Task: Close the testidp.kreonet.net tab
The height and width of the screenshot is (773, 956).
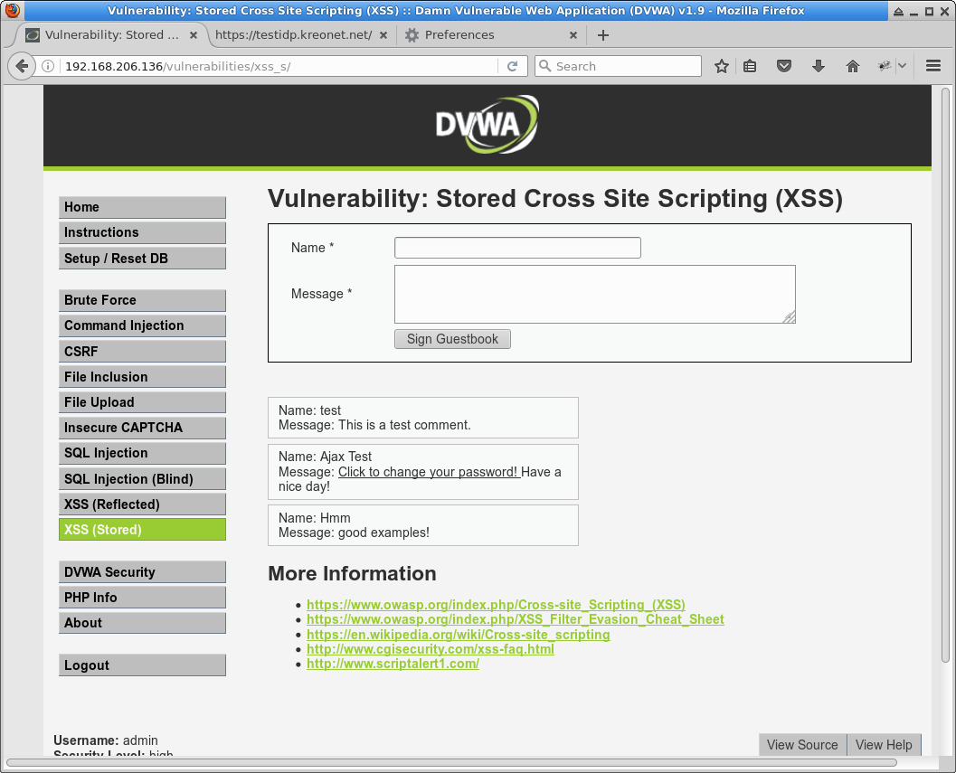Action: pyautogui.click(x=383, y=35)
